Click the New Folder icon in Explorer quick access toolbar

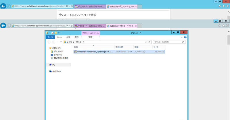(56, 33)
